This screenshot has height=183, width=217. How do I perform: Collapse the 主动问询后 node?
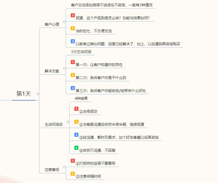coord(68,122)
